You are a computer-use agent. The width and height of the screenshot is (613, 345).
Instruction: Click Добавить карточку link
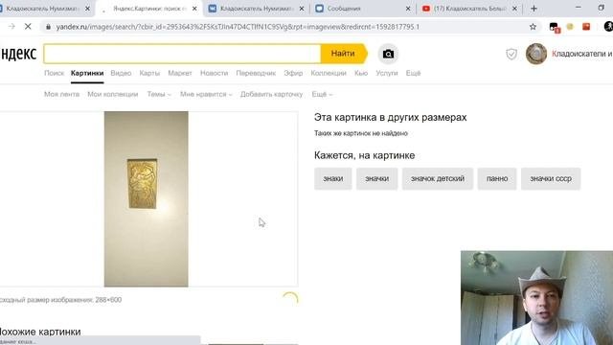(x=271, y=94)
